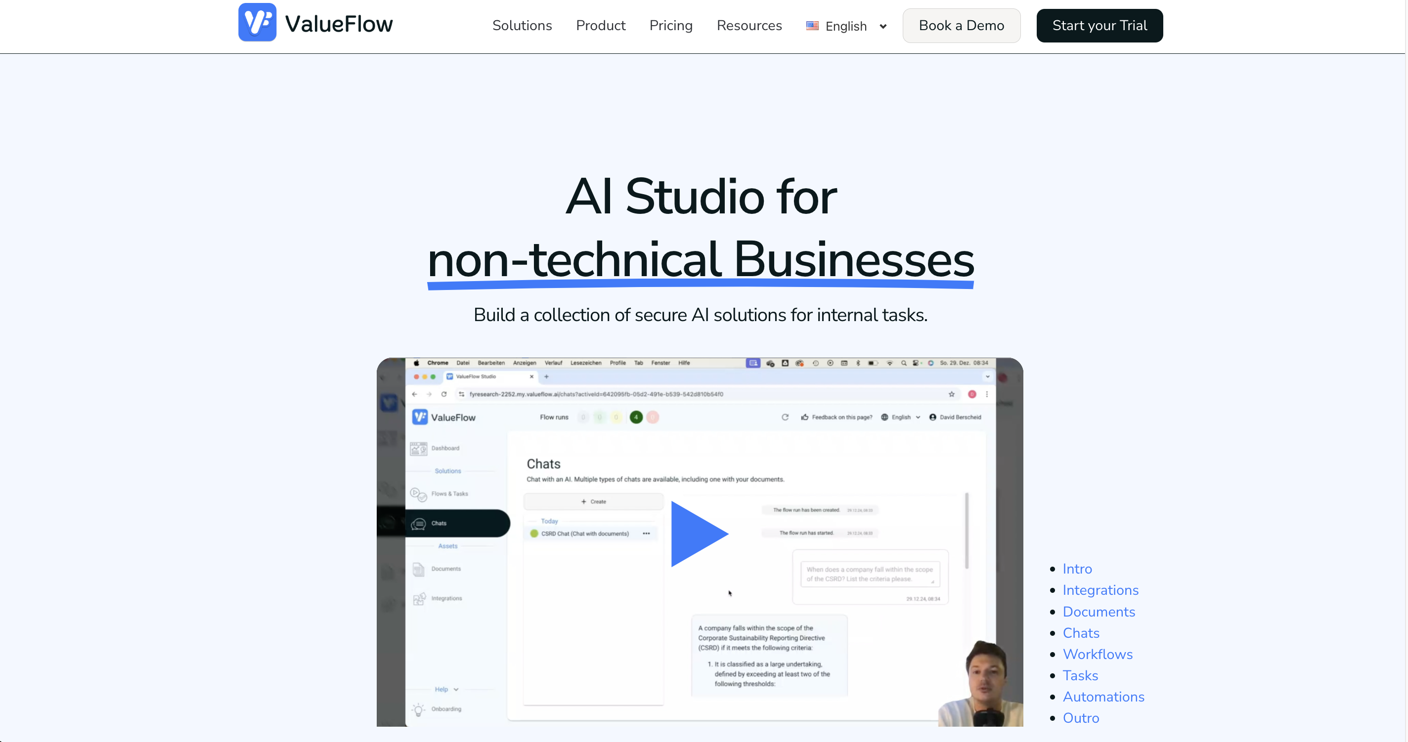Click the 'non-technical Businesses' headline text
The image size is (1408, 742).
[x=701, y=260]
